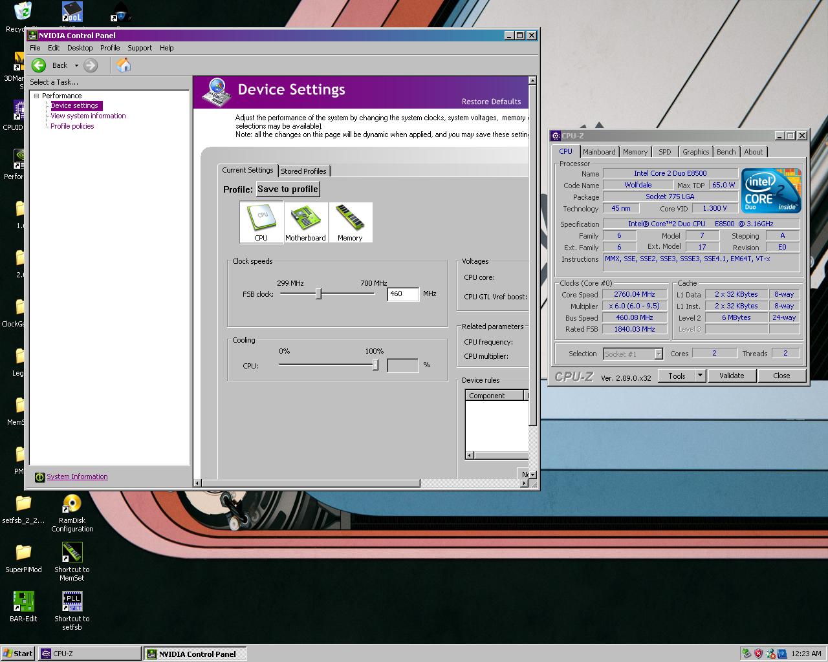Open the Profile menu
Viewport: 828px width, 662px height.
(110, 48)
